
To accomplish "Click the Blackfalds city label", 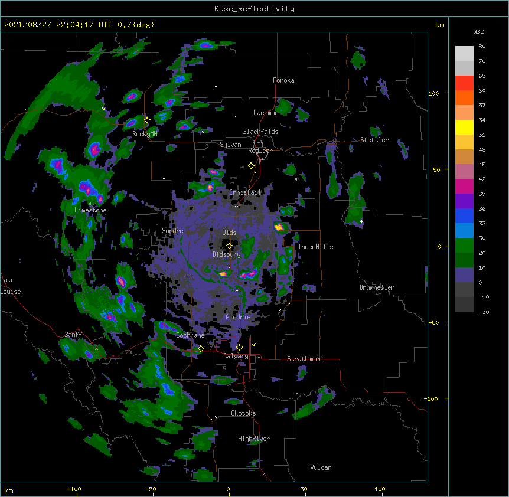I will coord(260,132).
